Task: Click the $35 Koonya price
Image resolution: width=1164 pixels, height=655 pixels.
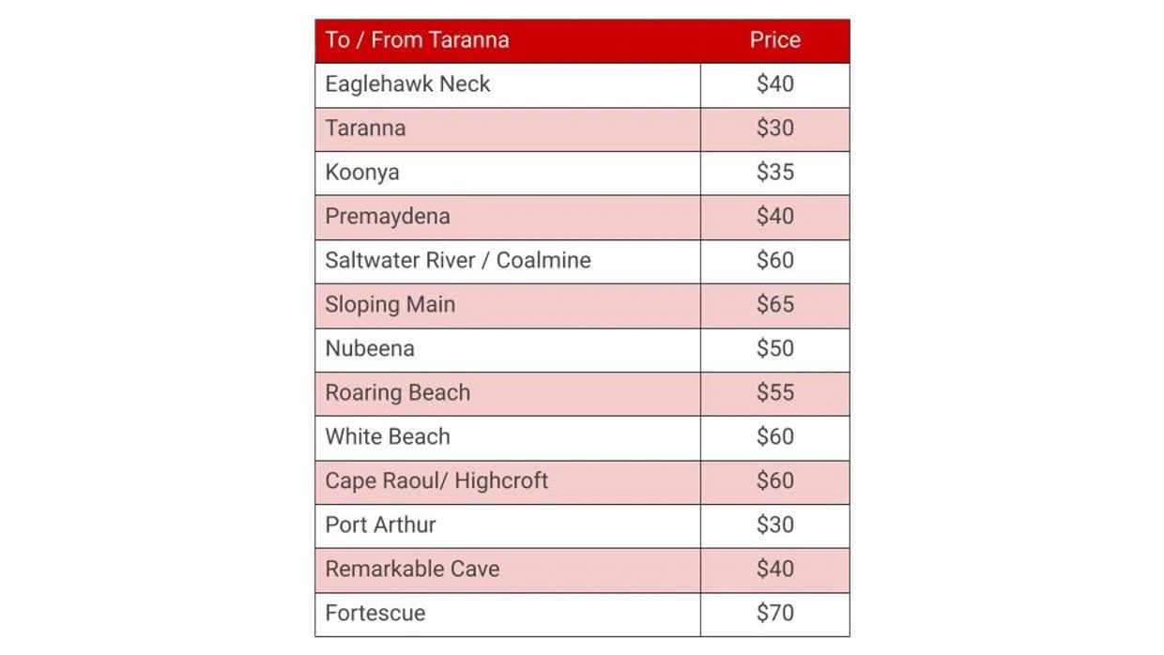Action: click(x=774, y=173)
